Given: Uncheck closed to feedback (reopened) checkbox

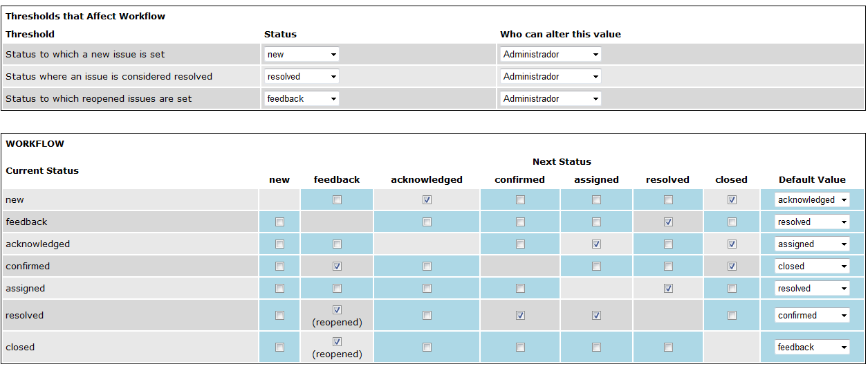Looking at the screenshot, I should (337, 342).
